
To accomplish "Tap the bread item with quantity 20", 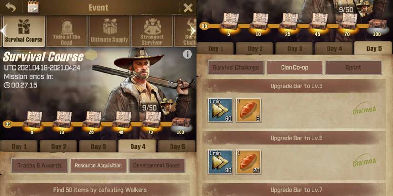I will (248, 162).
